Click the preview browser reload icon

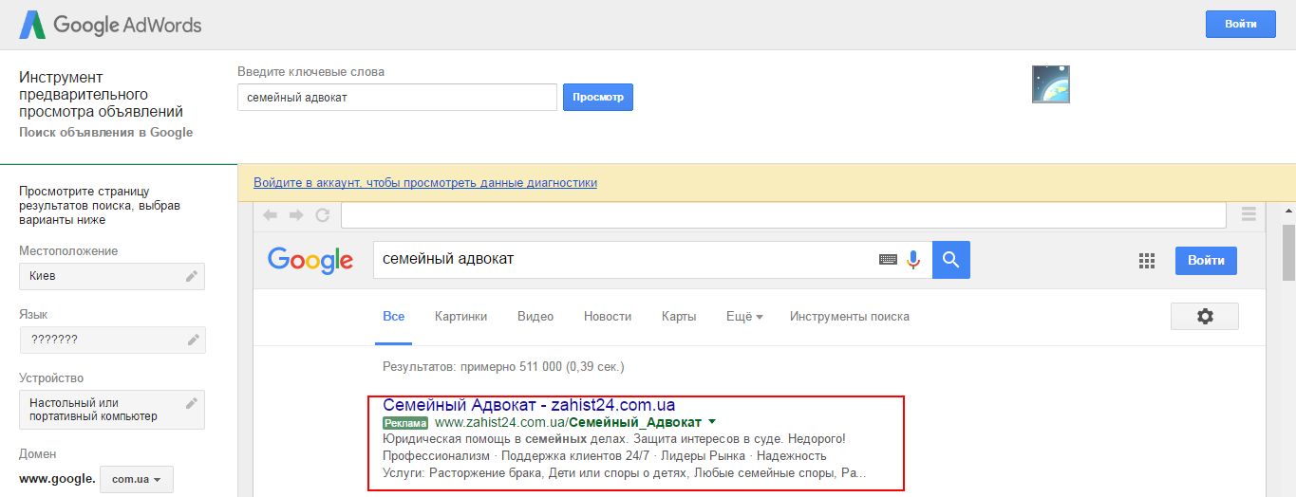click(323, 215)
